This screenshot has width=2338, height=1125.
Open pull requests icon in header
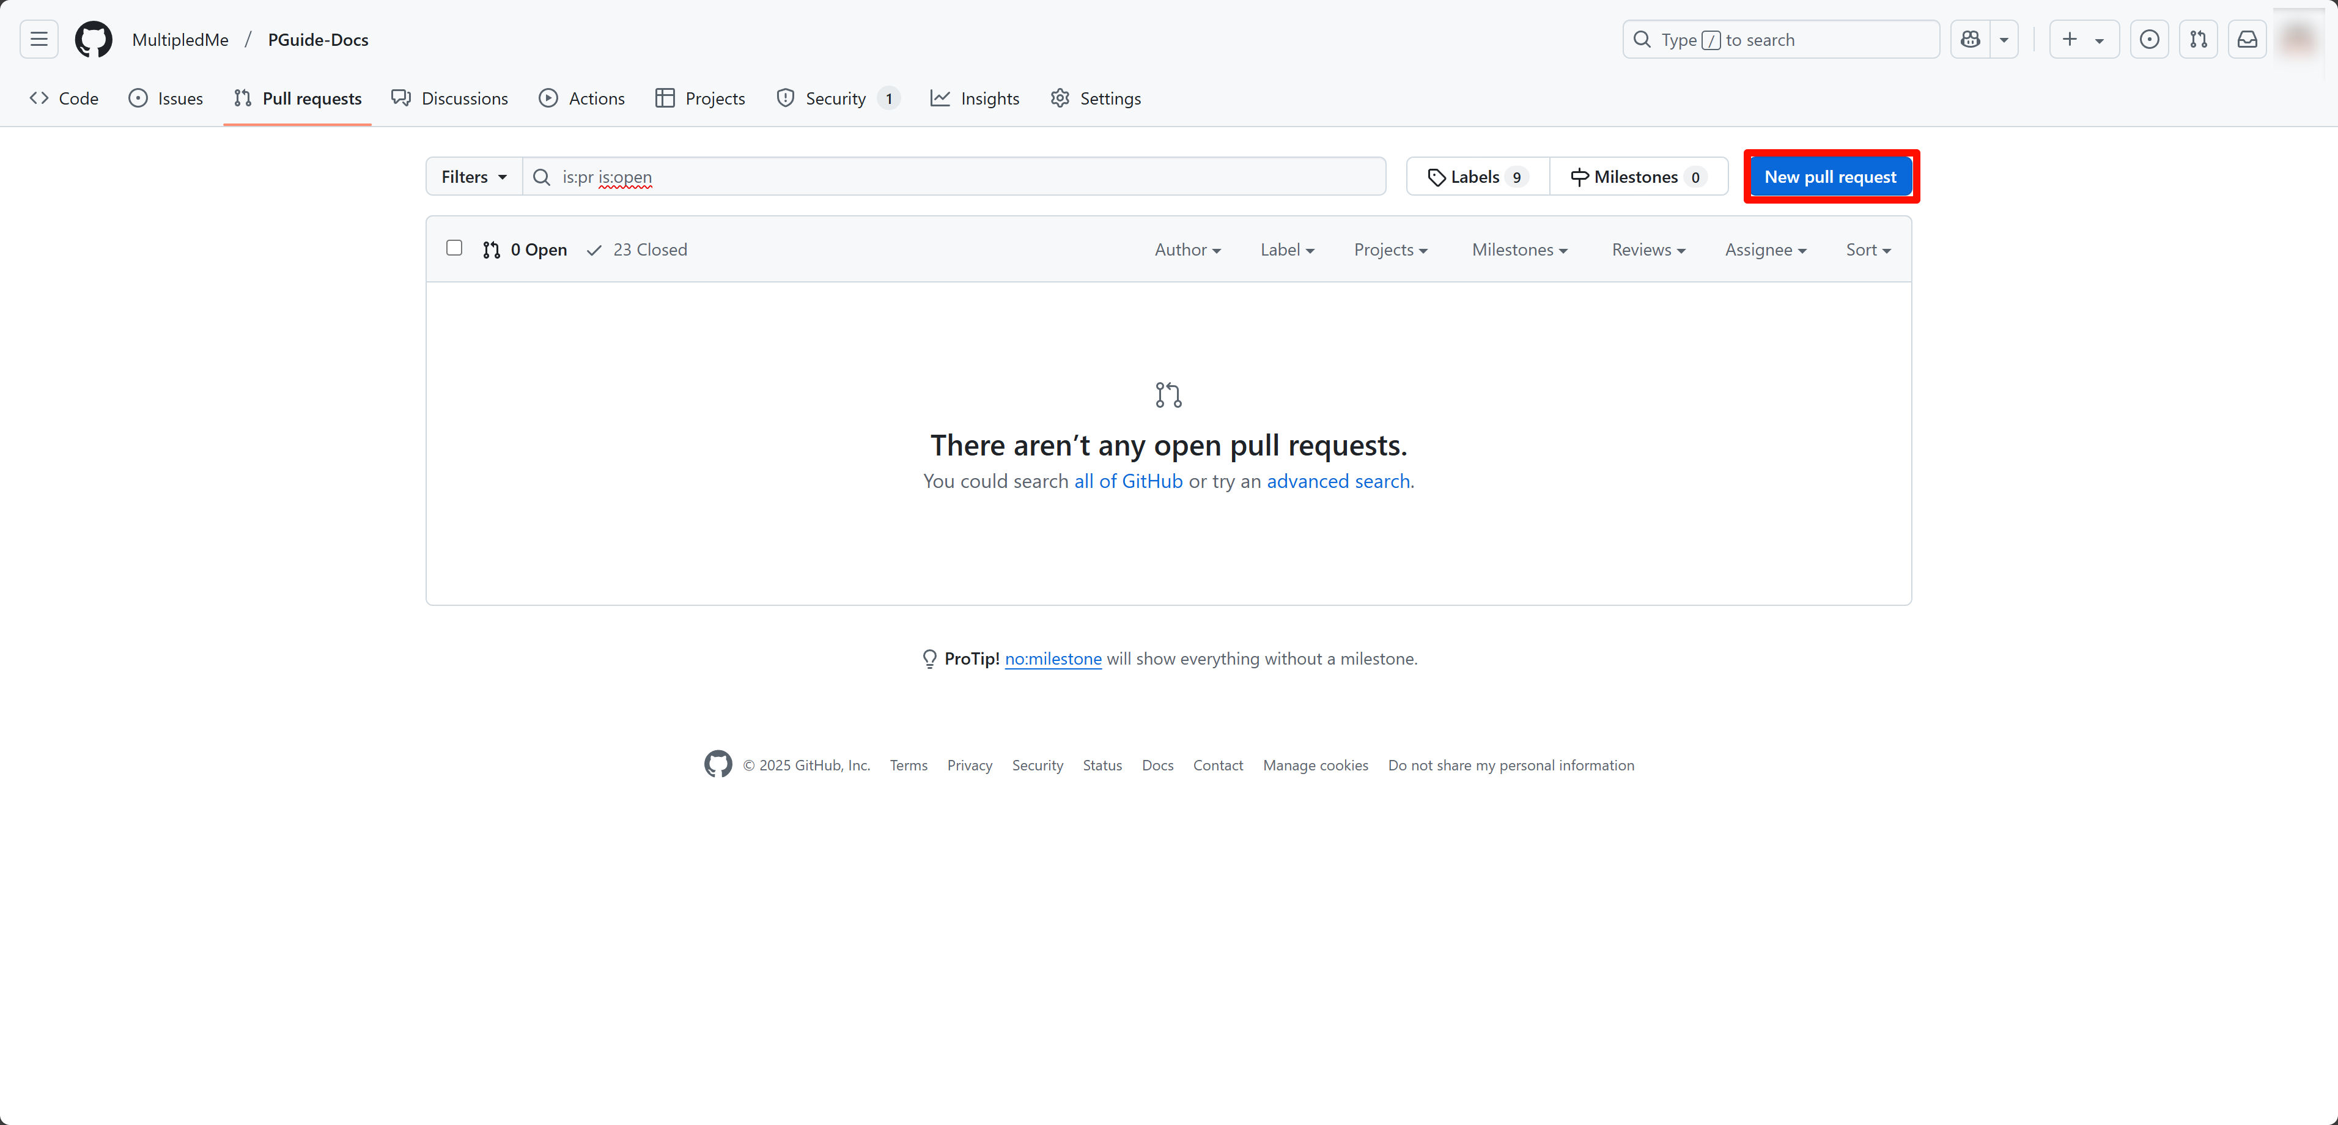coord(2197,39)
